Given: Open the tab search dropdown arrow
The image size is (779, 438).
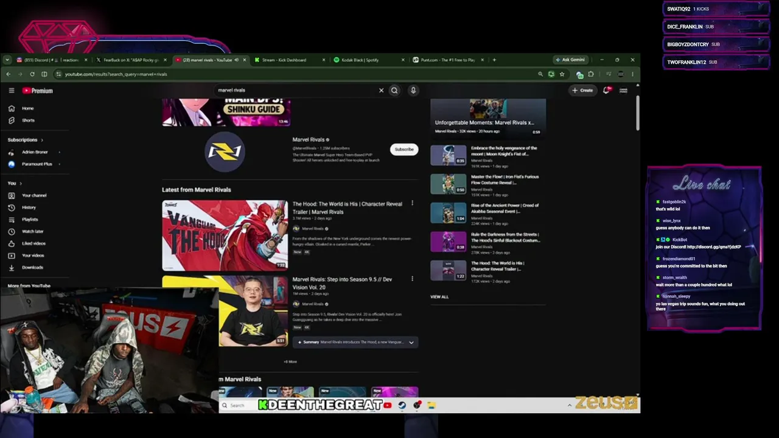Looking at the screenshot, I should [x=7, y=60].
